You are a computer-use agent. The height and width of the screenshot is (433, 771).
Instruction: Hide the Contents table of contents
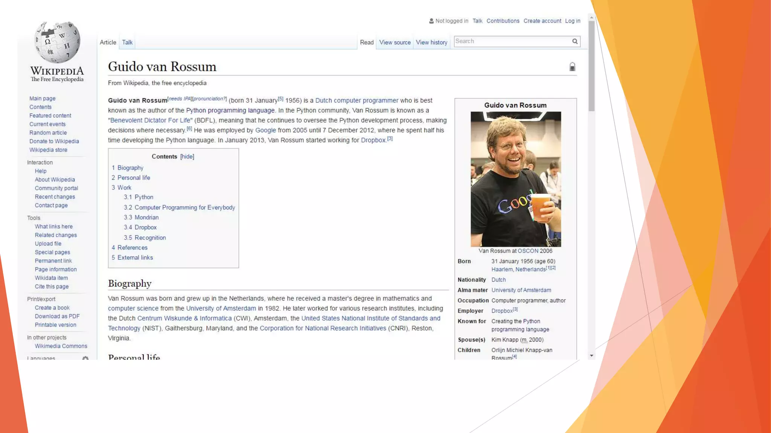pyautogui.click(x=187, y=157)
